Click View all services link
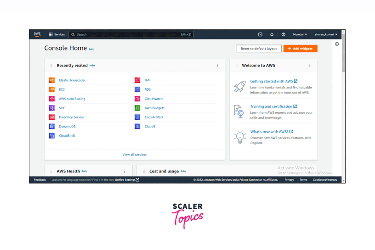This screenshot has width=375, height=250. 135,155
